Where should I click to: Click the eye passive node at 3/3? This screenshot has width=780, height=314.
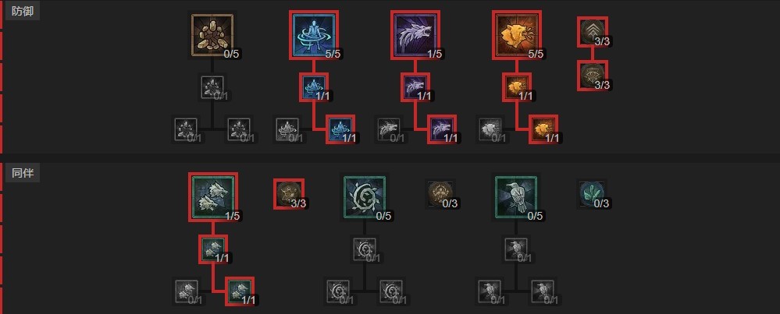tap(592, 76)
